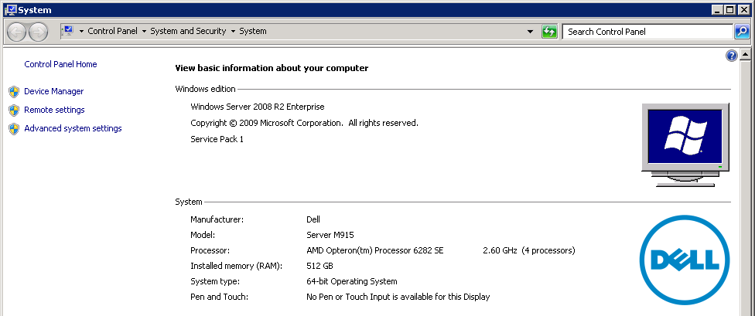Image resolution: width=755 pixels, height=316 pixels.
Task: Click the text Windows Server 2008 R2 Enterprise
Action: 258,107
